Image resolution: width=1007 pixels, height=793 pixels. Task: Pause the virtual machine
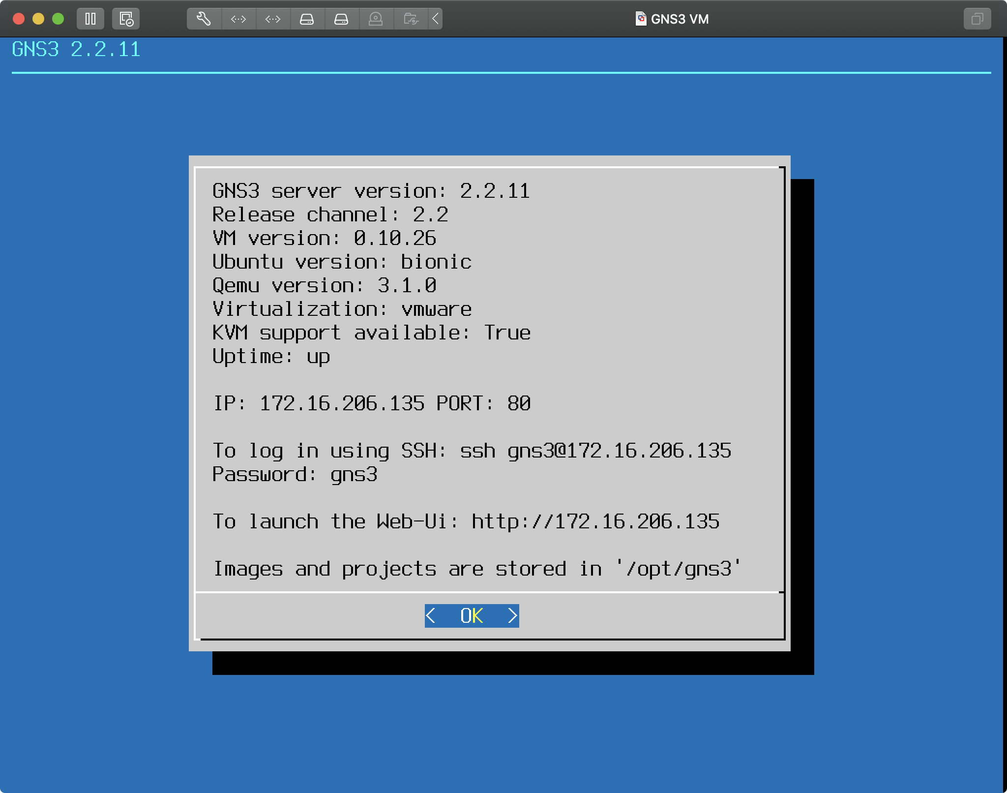coord(90,19)
